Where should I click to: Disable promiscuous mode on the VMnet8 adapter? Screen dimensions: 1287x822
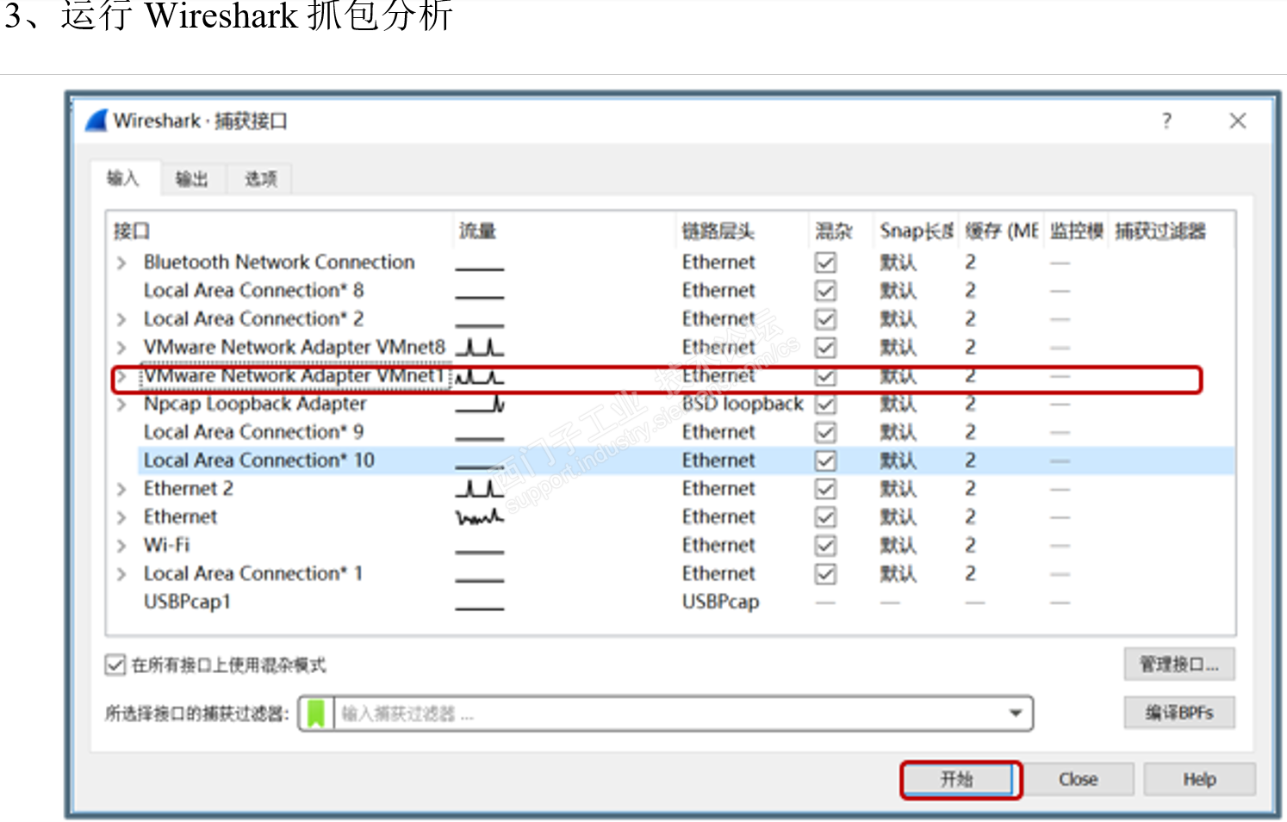[x=825, y=348]
